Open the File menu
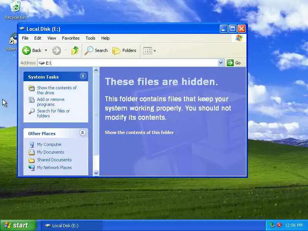The width and height of the screenshot is (308, 231). click(25, 38)
